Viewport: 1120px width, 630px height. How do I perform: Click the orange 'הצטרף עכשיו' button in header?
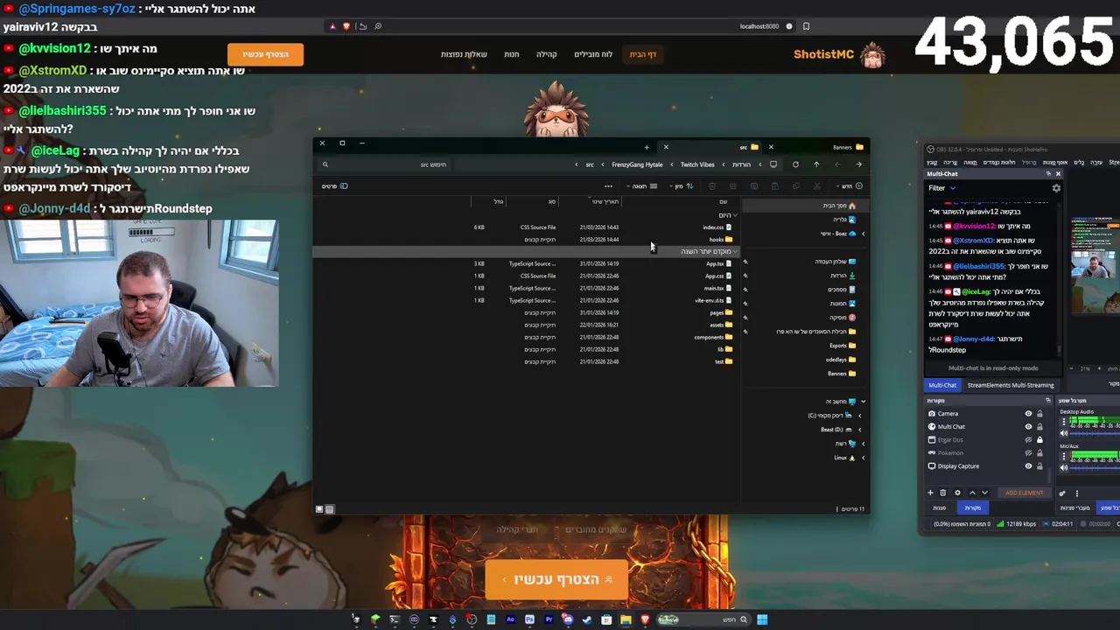[x=265, y=54]
